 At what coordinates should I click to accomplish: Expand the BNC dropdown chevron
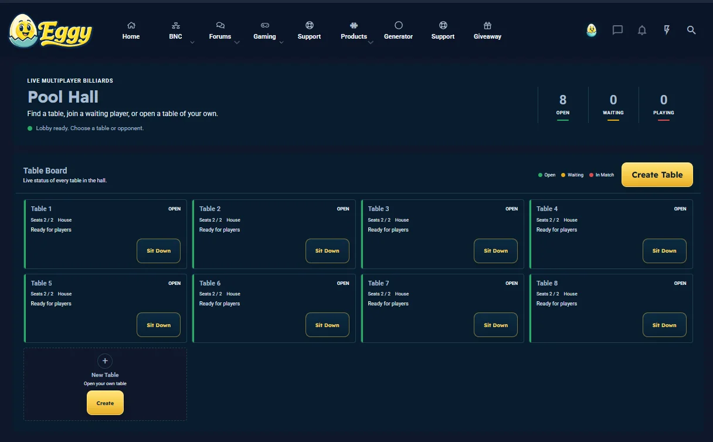coord(192,42)
